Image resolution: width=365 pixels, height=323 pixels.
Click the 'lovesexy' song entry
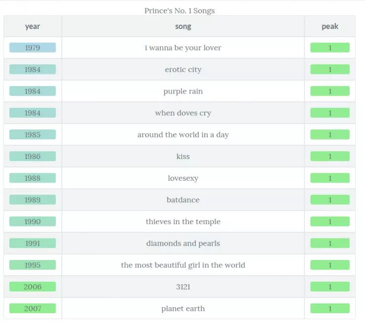(183, 178)
